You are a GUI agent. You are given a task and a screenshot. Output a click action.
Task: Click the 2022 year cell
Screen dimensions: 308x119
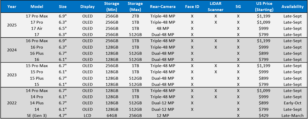(12, 103)
